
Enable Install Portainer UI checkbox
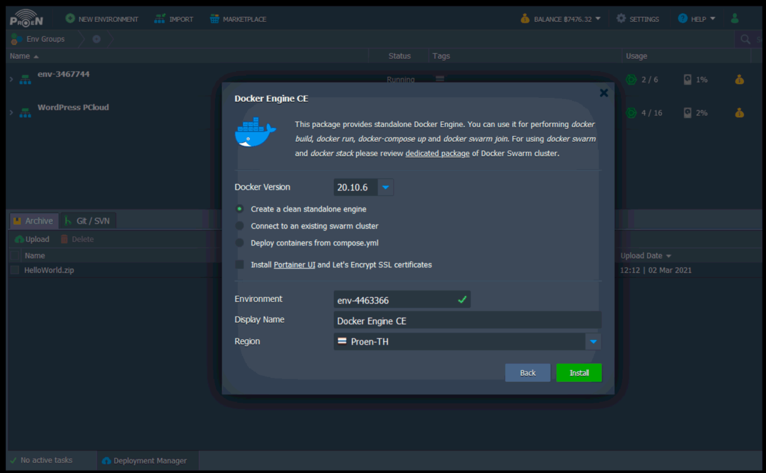[239, 264]
